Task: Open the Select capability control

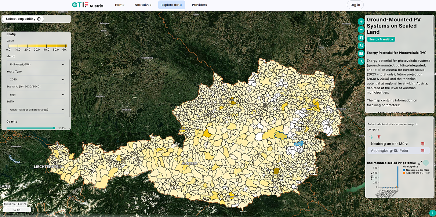Action: [22, 18]
